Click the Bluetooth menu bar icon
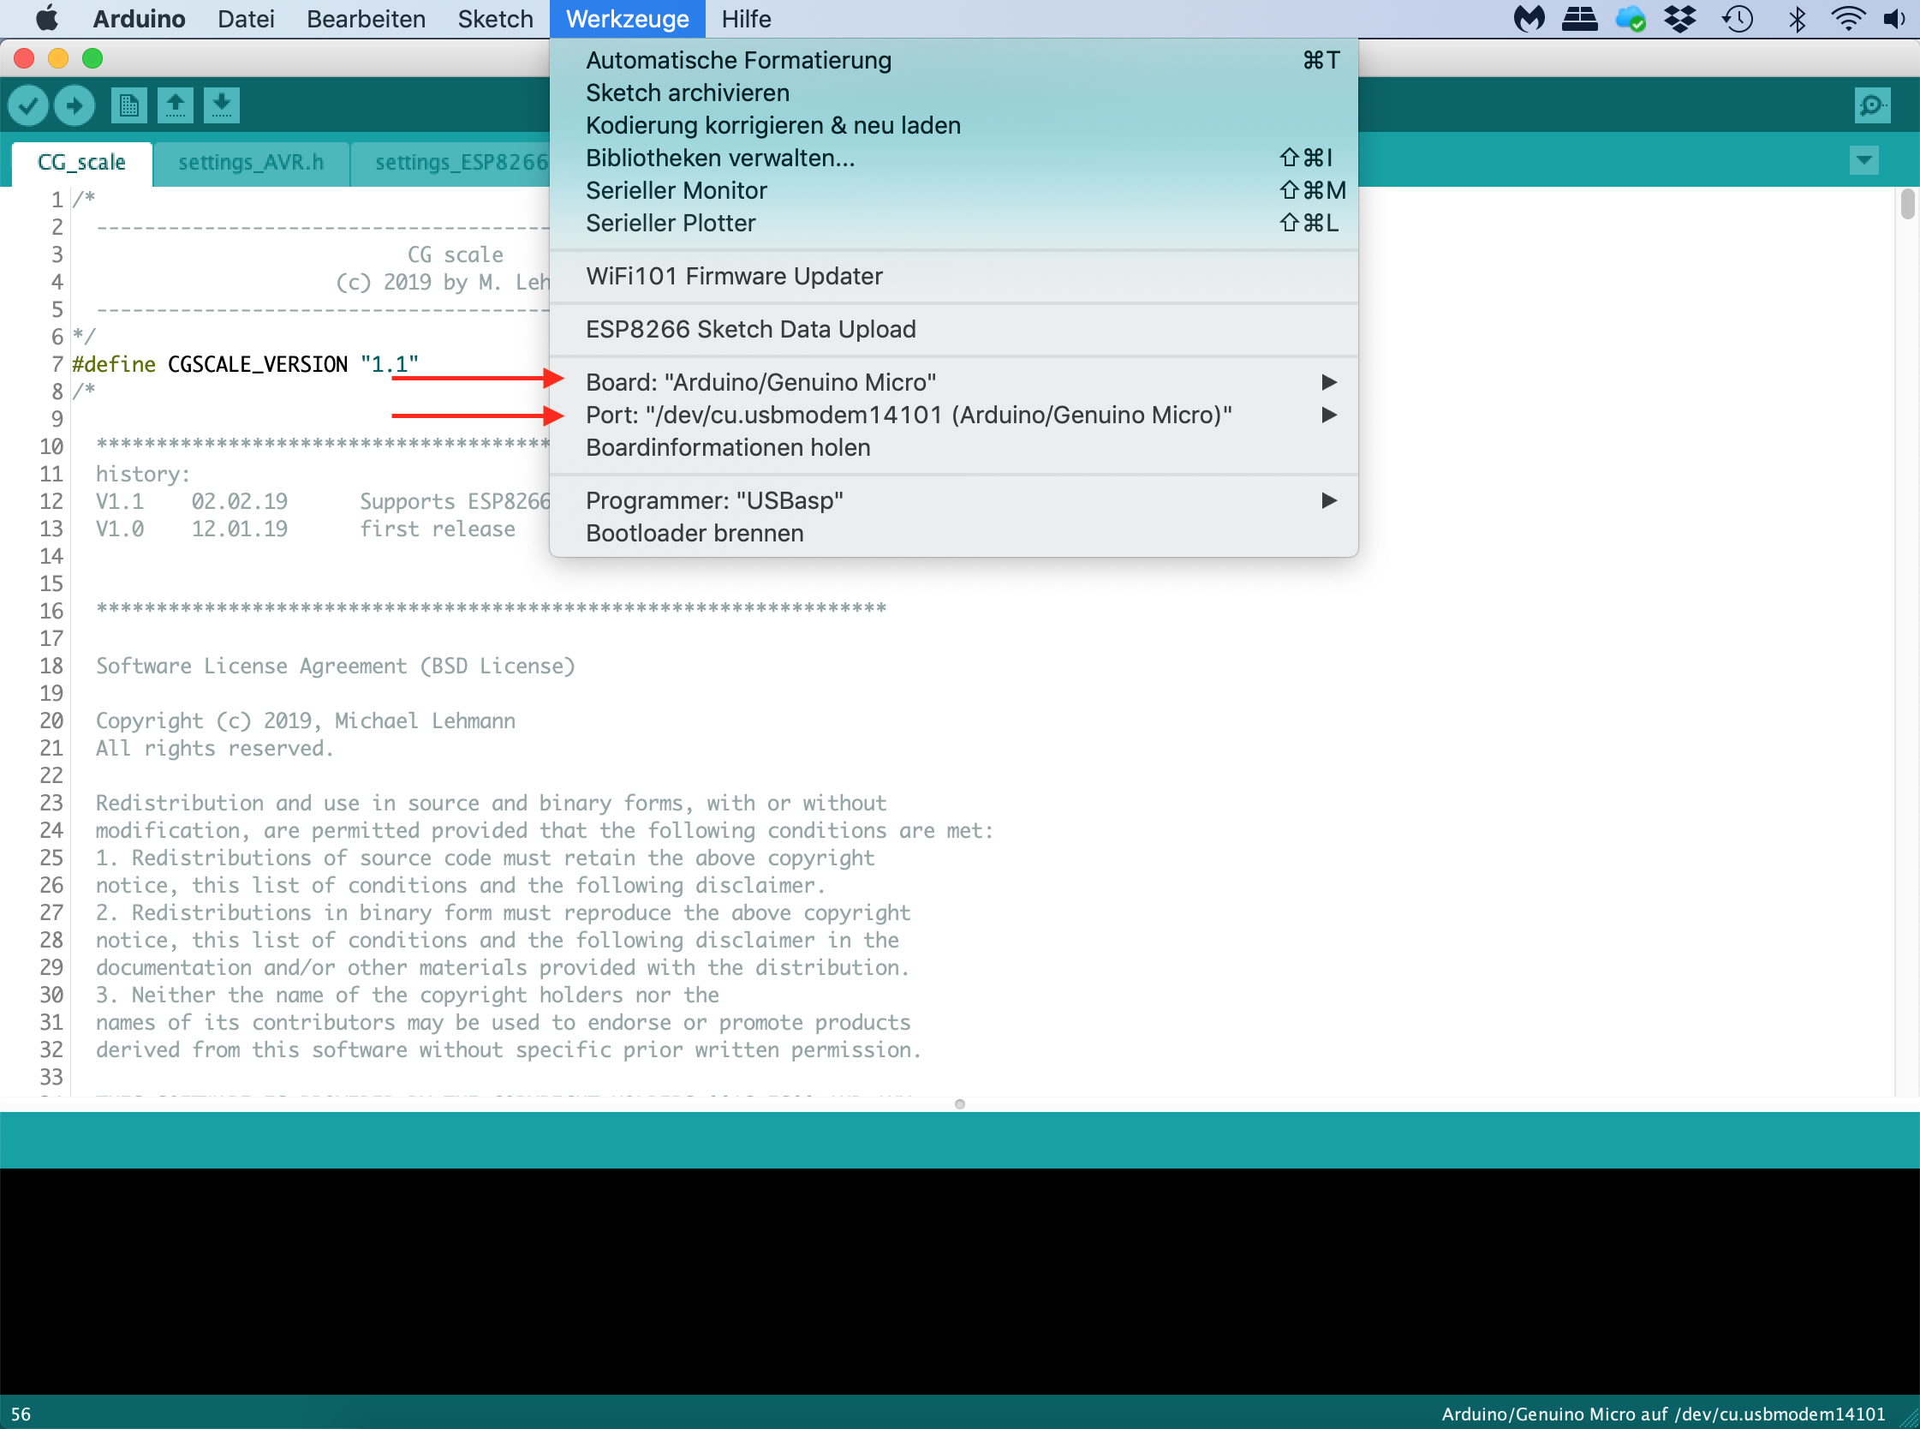Image resolution: width=1920 pixels, height=1429 pixels. click(1797, 18)
